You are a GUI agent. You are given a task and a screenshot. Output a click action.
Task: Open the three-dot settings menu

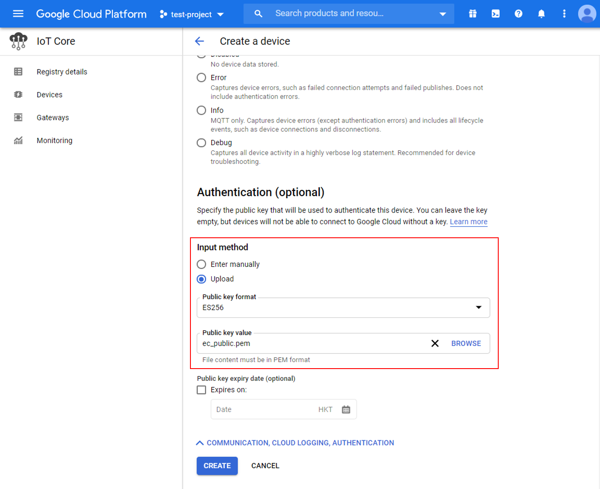pyautogui.click(x=564, y=14)
